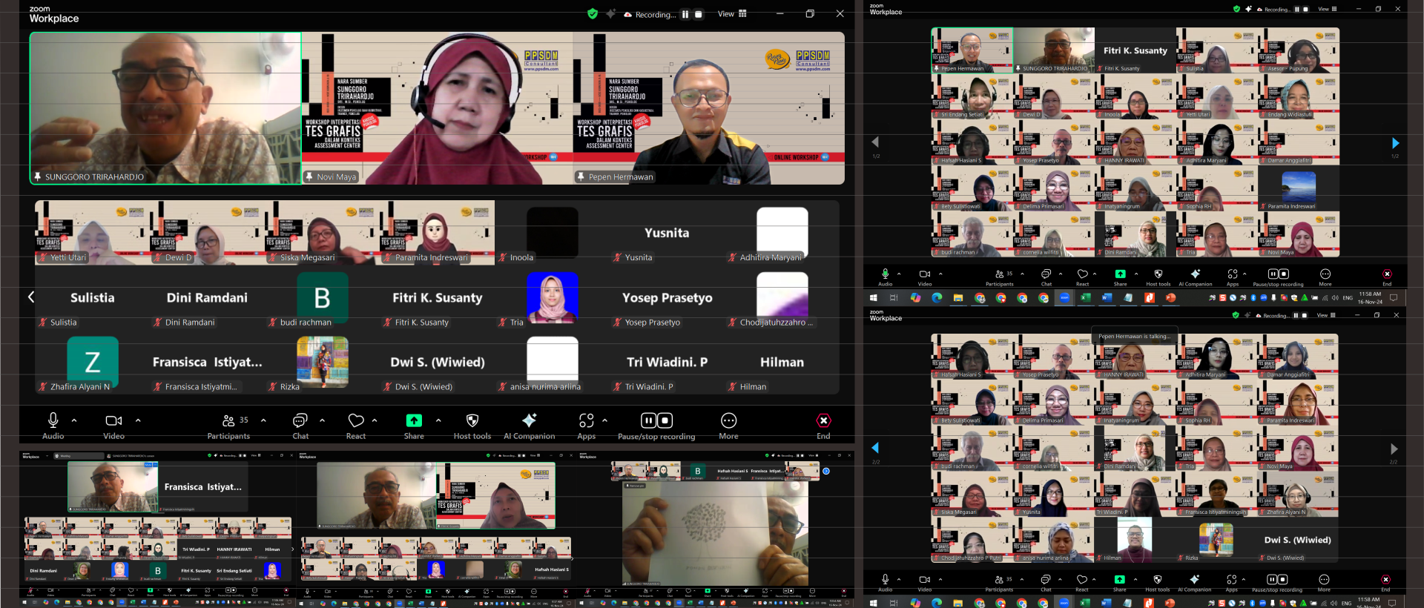Image resolution: width=1424 pixels, height=608 pixels.
Task: Expand the Share options caret in the largest window
Action: [438, 420]
